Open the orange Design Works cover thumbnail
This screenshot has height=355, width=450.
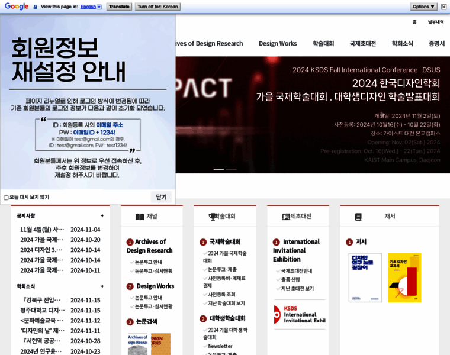tap(160, 344)
